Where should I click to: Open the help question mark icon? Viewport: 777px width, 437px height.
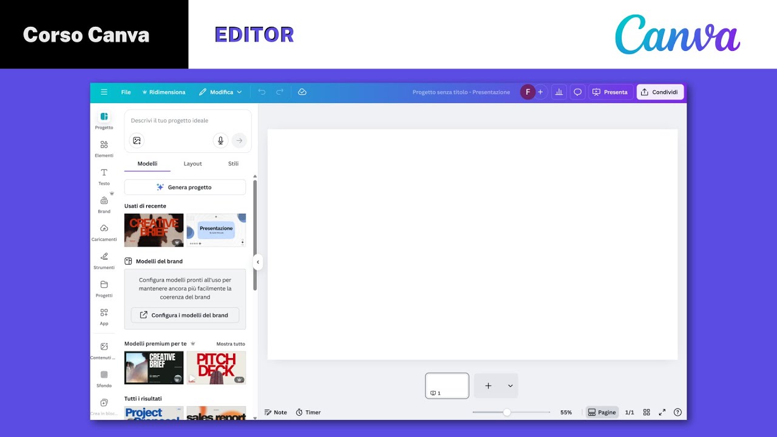pyautogui.click(x=678, y=412)
